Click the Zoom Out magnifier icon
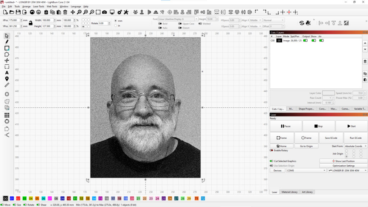Image resolution: width=368 pixels, height=207 pixels. 92,12
